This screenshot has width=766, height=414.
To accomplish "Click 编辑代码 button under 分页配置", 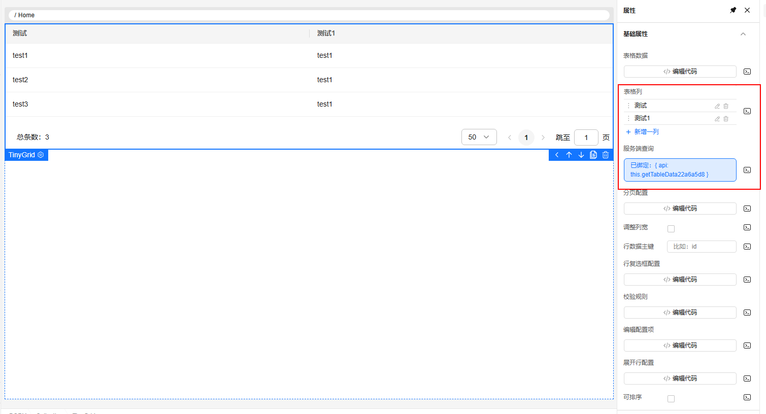I will (x=680, y=209).
